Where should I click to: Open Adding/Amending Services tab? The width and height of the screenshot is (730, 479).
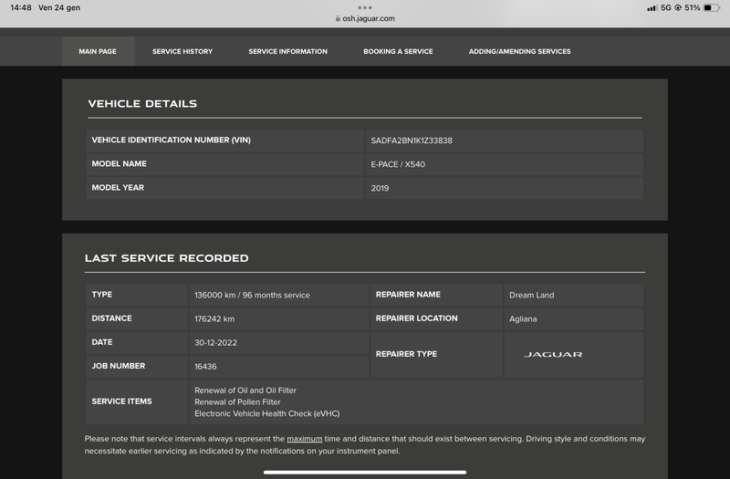point(519,51)
